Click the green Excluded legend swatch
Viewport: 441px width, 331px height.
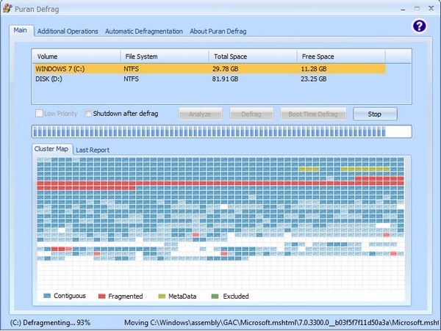point(215,297)
